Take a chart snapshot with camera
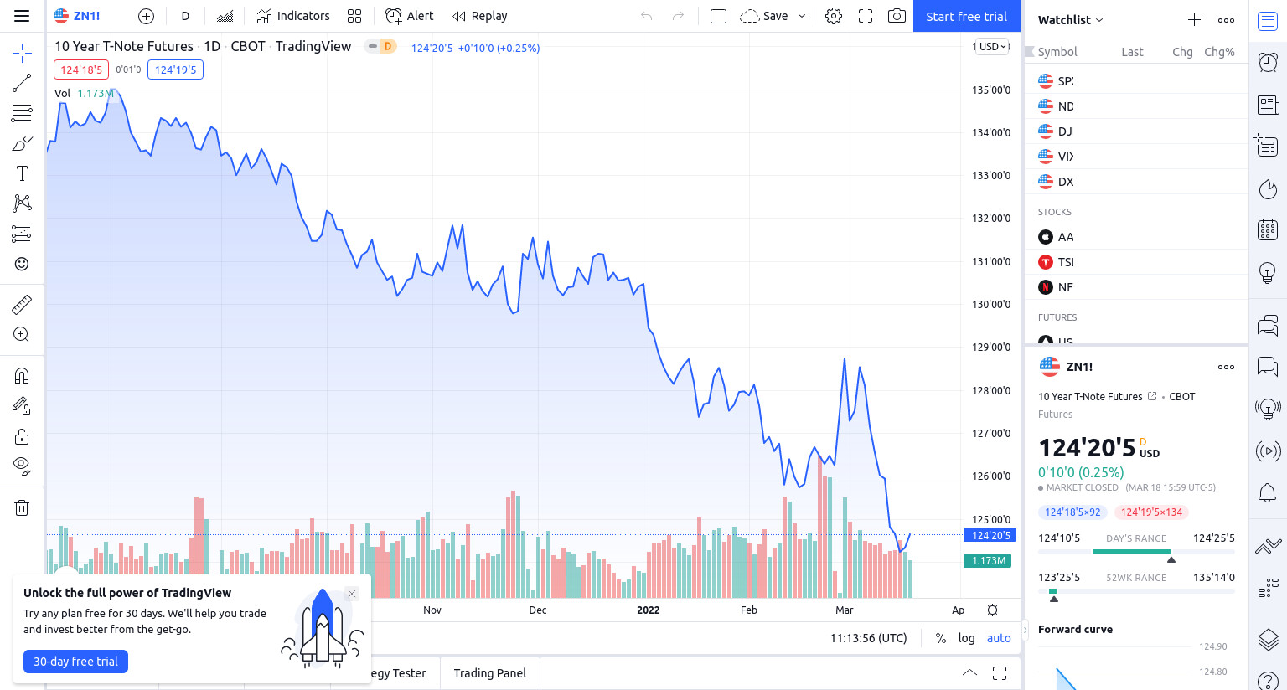Image resolution: width=1287 pixels, height=690 pixels. point(897,16)
